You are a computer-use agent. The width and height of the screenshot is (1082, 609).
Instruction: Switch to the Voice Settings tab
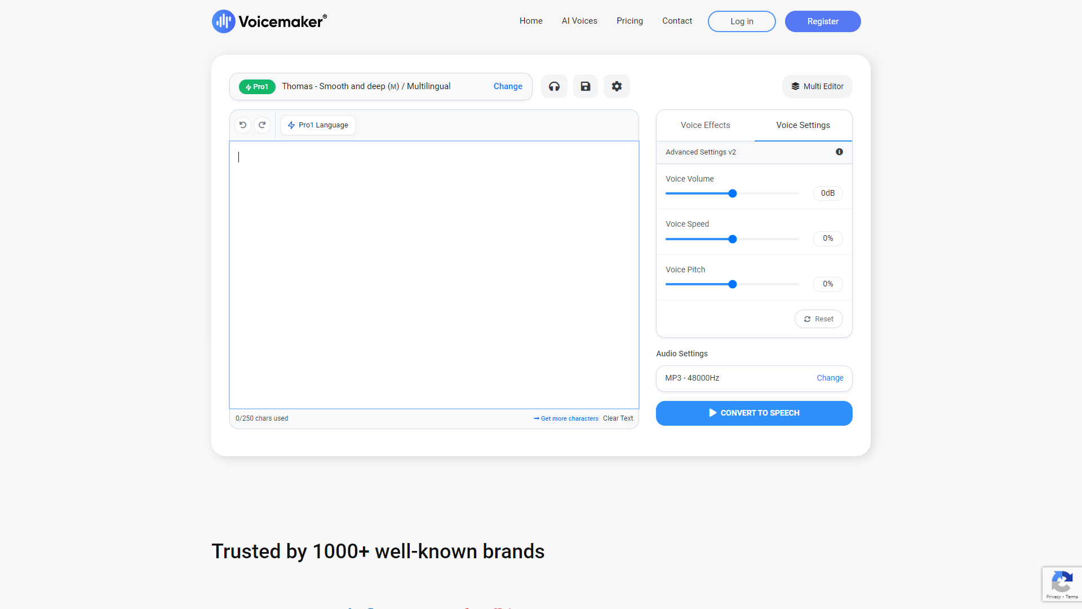(x=802, y=125)
